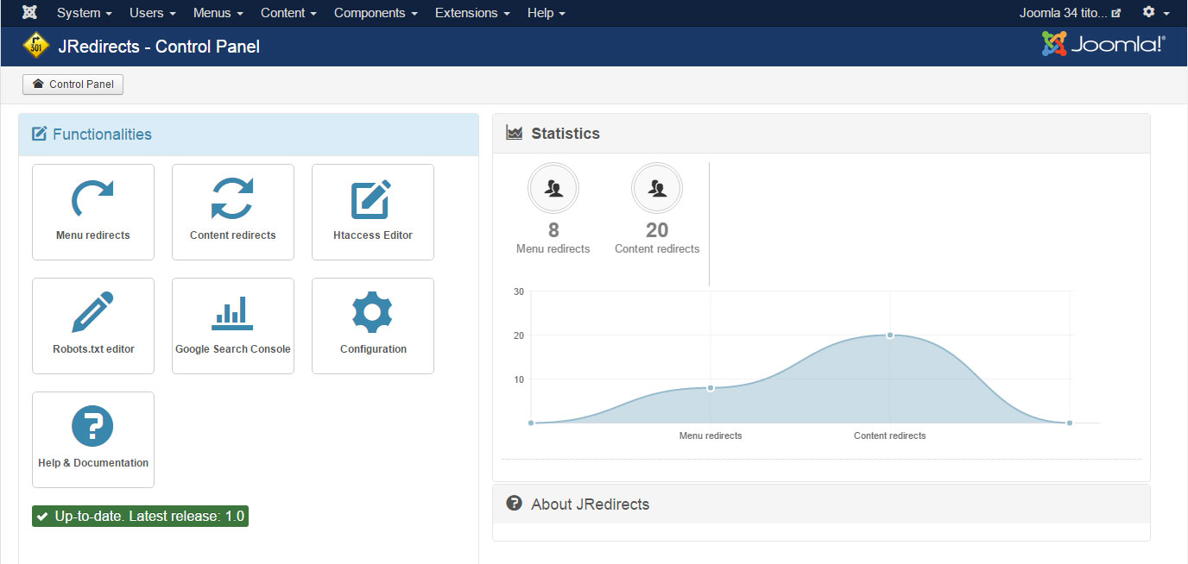Click the Menu redirects users circle icon
This screenshot has height=564, width=1188.
[553, 188]
